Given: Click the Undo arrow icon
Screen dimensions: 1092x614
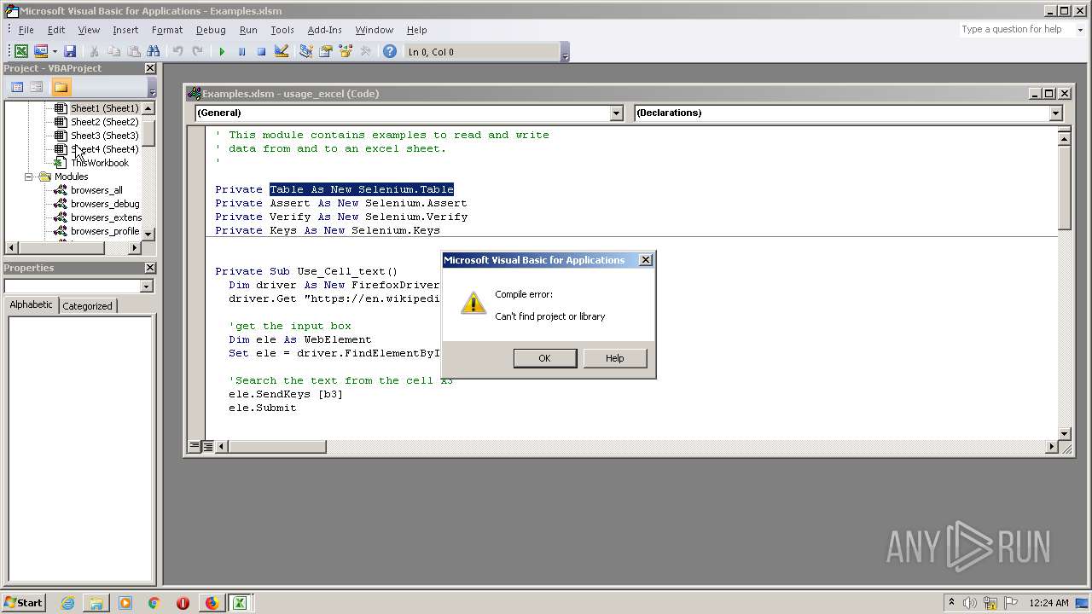Looking at the screenshot, I should [177, 51].
